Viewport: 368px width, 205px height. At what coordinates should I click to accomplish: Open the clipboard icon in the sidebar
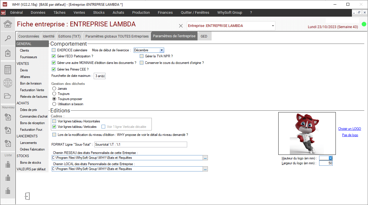pyautogui.click(x=7, y=53)
